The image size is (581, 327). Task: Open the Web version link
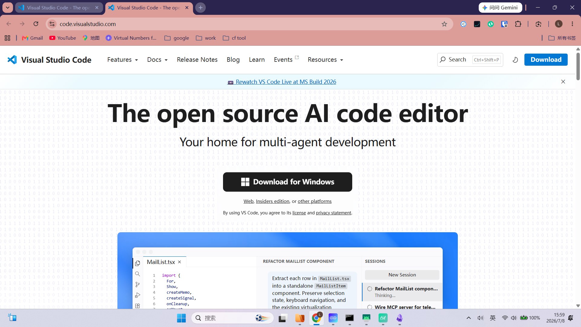coord(248,201)
